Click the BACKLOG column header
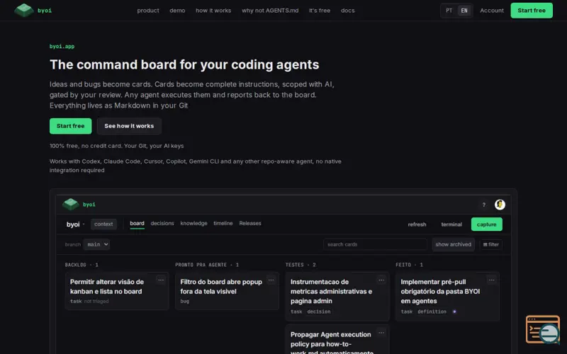 pyautogui.click(x=82, y=265)
